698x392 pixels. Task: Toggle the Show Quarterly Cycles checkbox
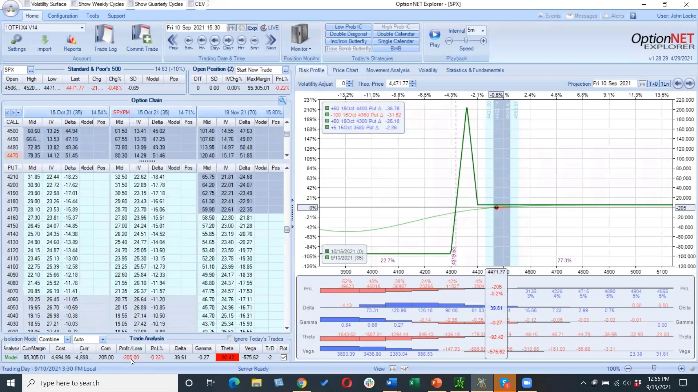tap(131, 4)
